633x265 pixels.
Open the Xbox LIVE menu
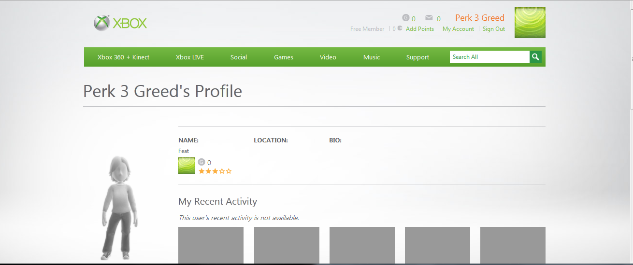pos(190,57)
